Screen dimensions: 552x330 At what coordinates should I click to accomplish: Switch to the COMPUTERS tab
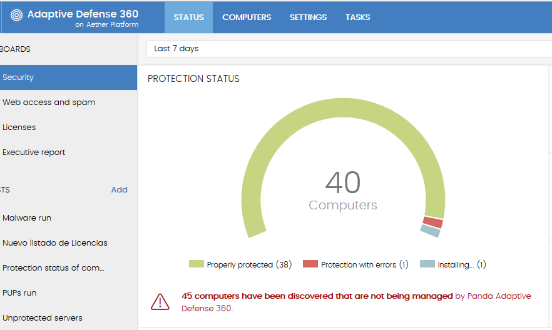pos(247,17)
